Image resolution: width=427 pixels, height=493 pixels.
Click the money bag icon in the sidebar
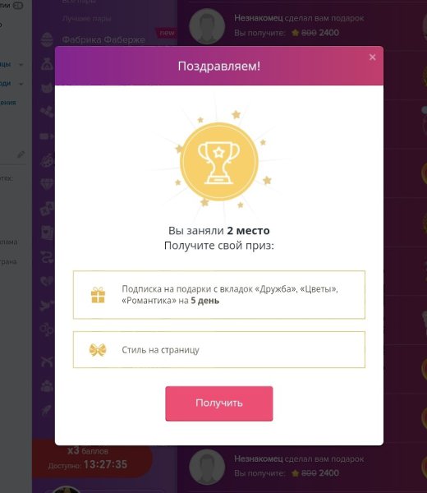[x=47, y=64]
